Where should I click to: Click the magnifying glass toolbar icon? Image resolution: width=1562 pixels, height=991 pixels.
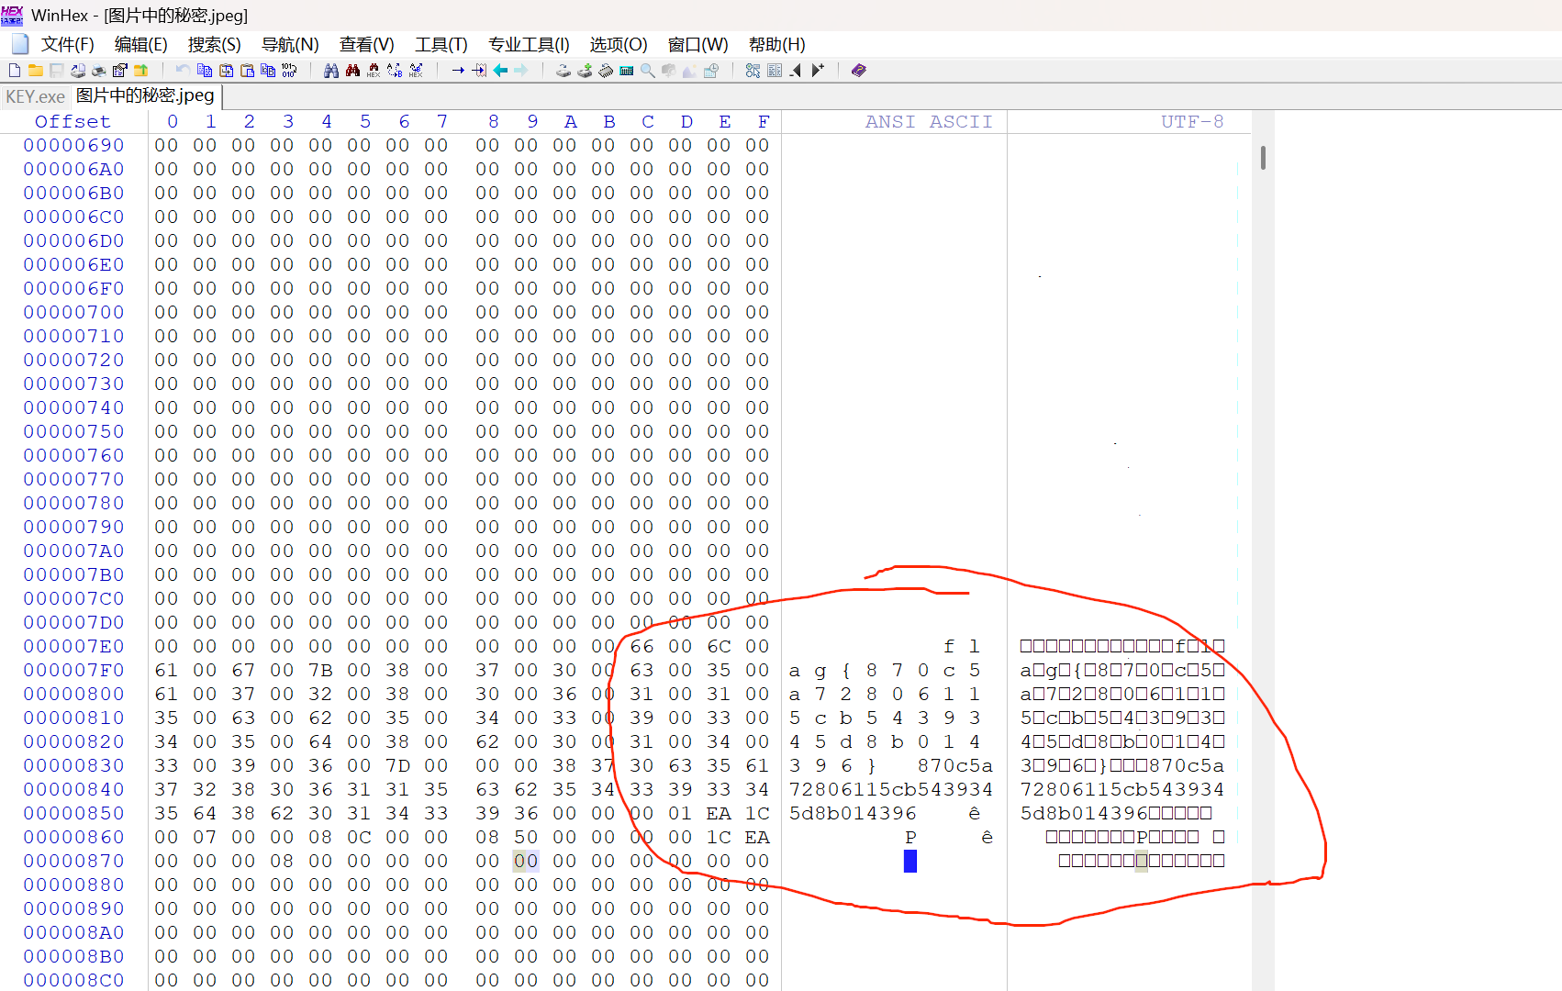[x=648, y=71]
